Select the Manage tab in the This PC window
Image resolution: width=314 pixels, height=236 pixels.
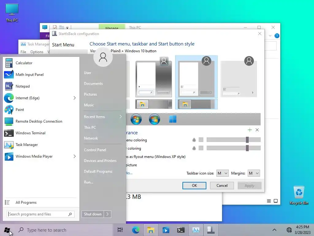112,27
